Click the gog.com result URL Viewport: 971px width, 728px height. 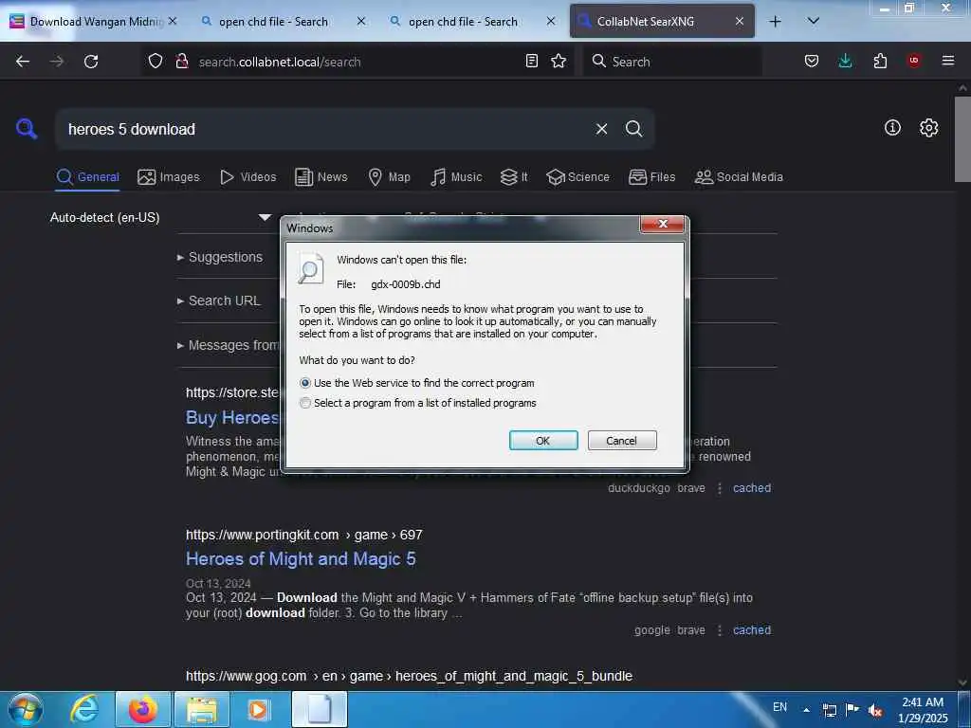click(409, 676)
